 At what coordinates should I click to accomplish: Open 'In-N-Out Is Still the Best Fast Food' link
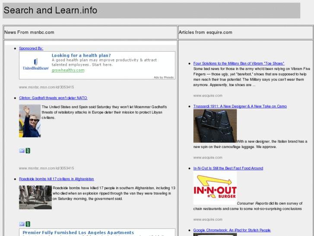pos(228,168)
